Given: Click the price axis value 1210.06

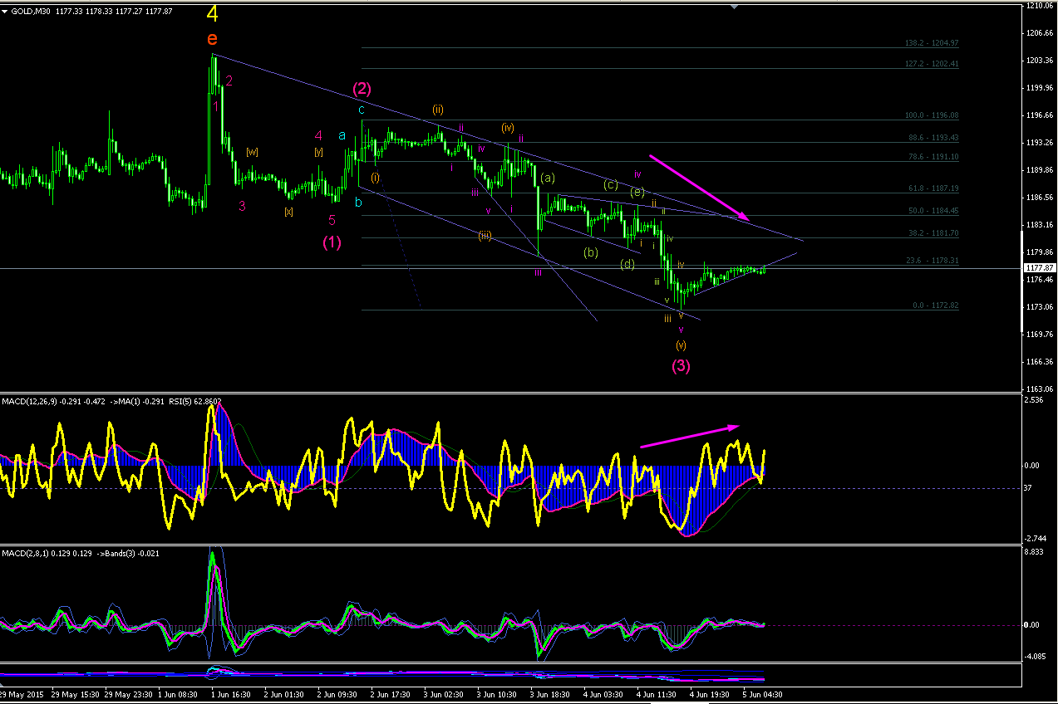Looking at the screenshot, I should click(1040, 6).
